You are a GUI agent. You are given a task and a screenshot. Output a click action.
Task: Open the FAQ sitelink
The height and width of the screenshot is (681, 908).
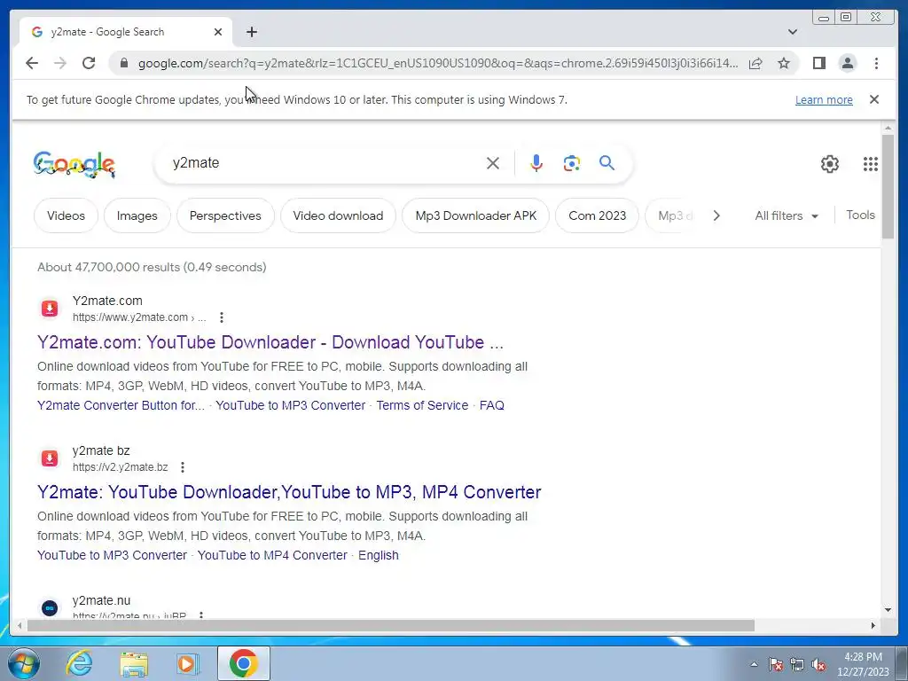pyautogui.click(x=491, y=405)
